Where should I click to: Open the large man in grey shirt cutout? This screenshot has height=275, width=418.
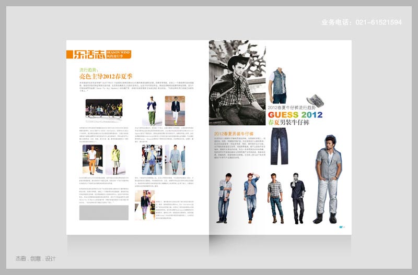[329, 179]
